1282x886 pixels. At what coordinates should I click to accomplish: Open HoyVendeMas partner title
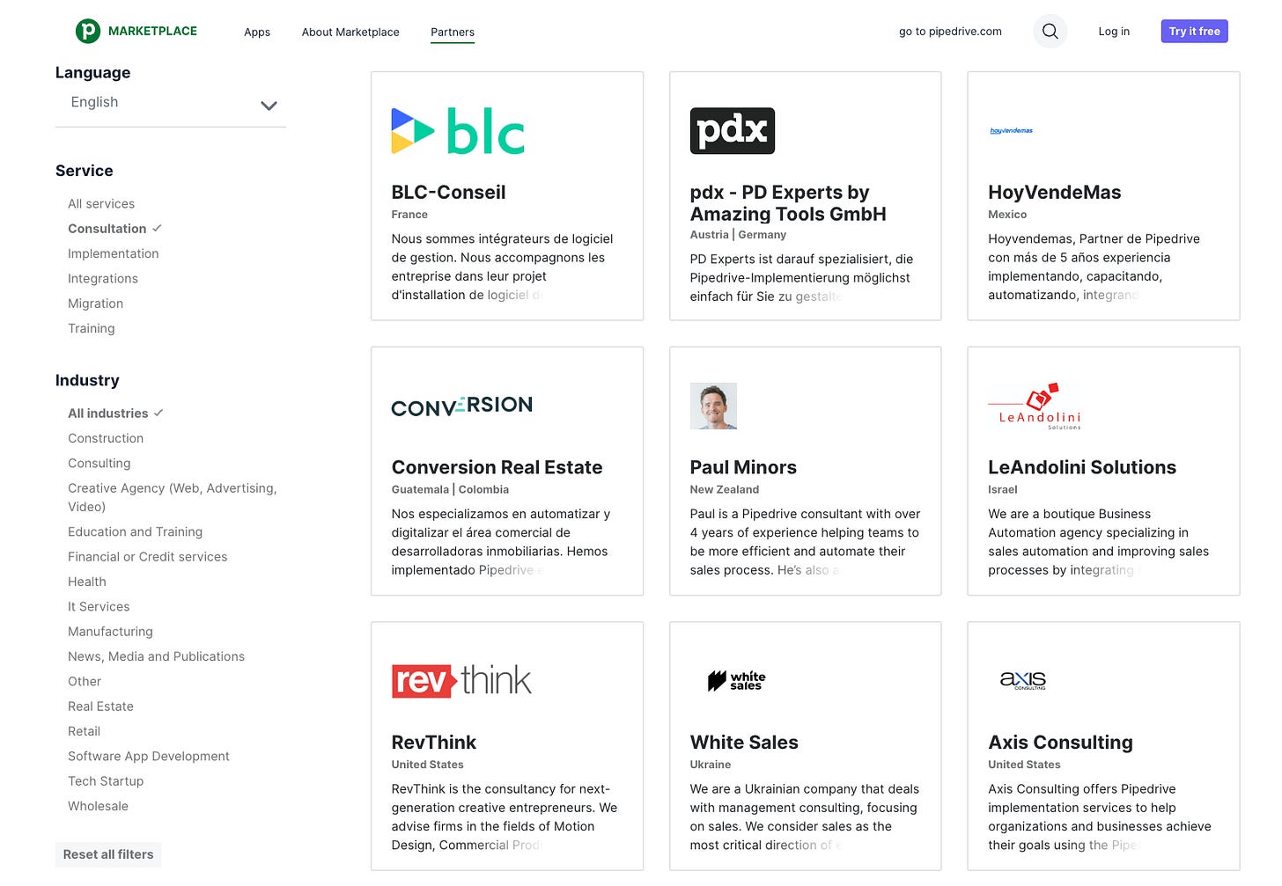click(1055, 193)
